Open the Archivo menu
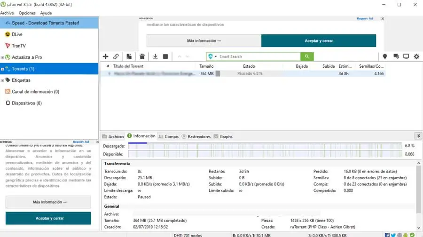Image resolution: width=423 pixels, height=237 pixels. click(x=7, y=13)
